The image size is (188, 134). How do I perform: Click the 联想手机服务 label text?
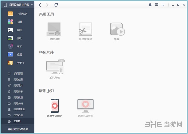point(55,116)
